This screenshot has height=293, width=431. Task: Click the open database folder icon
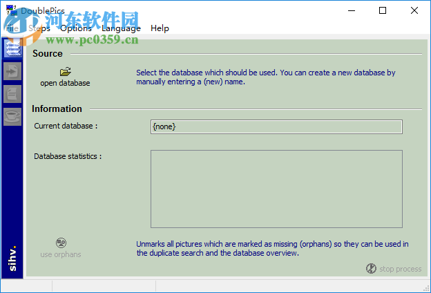(x=66, y=72)
